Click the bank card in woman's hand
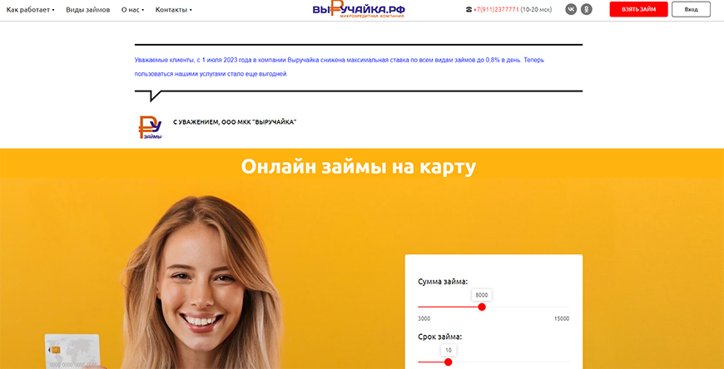Viewport: 724px width, 369px height. (x=72, y=352)
